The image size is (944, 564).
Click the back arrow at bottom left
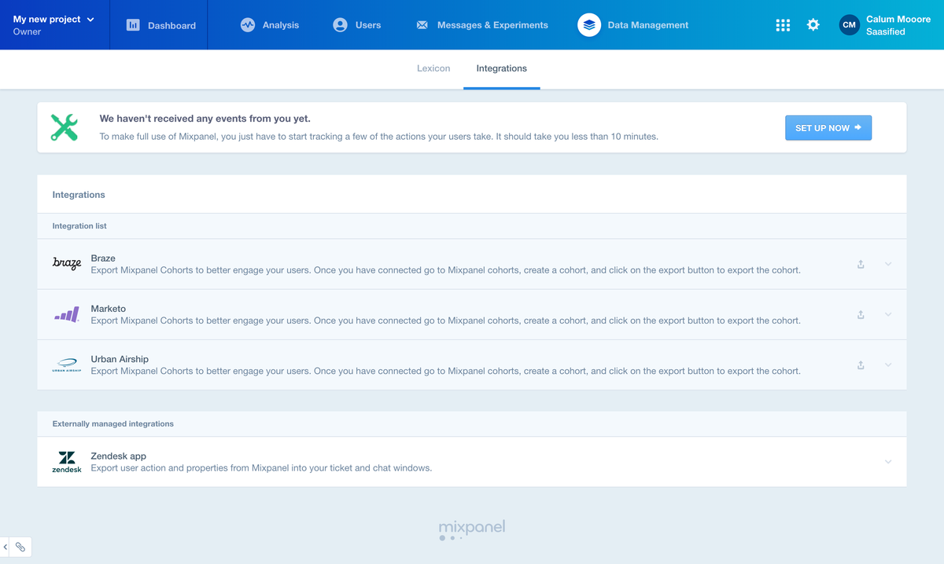tap(6, 547)
